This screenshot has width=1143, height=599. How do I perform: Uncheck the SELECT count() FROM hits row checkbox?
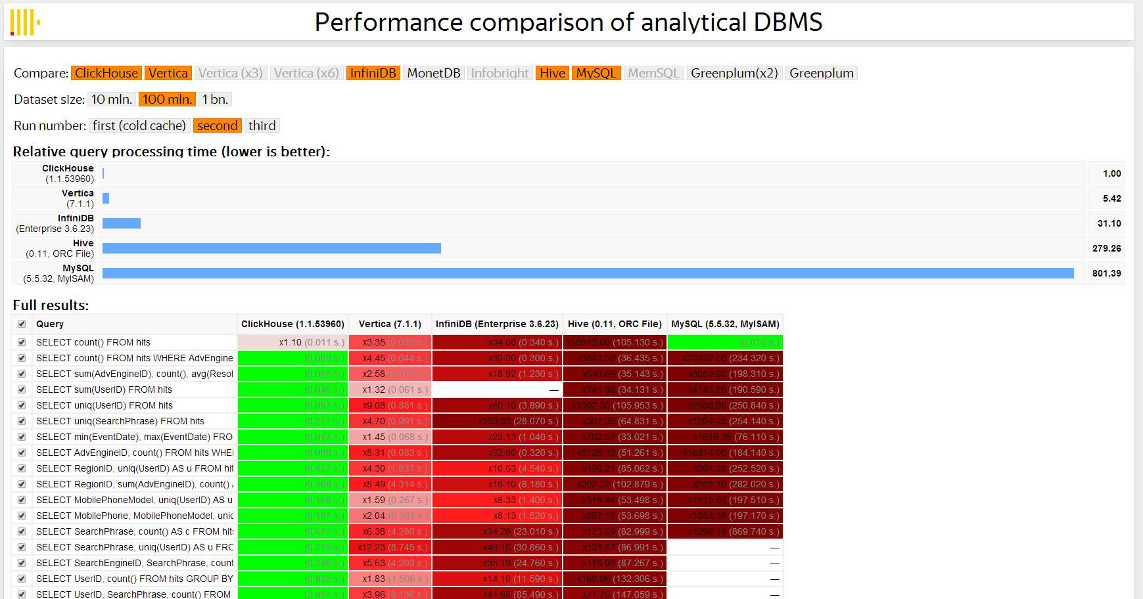(22, 342)
